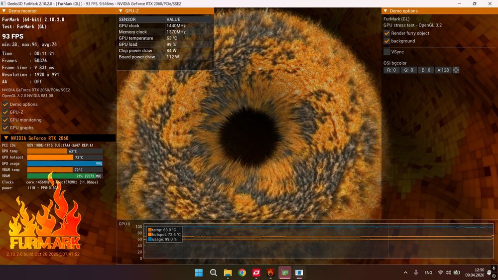Click the GPU temp 63°C bar
The image size is (498, 280).
click(65, 151)
